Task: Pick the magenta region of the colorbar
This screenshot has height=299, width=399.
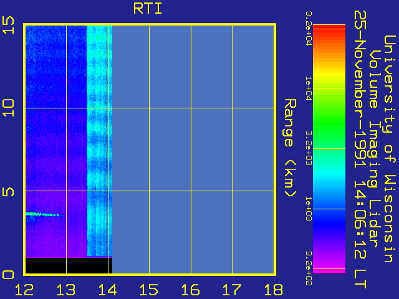Action: coord(329,266)
